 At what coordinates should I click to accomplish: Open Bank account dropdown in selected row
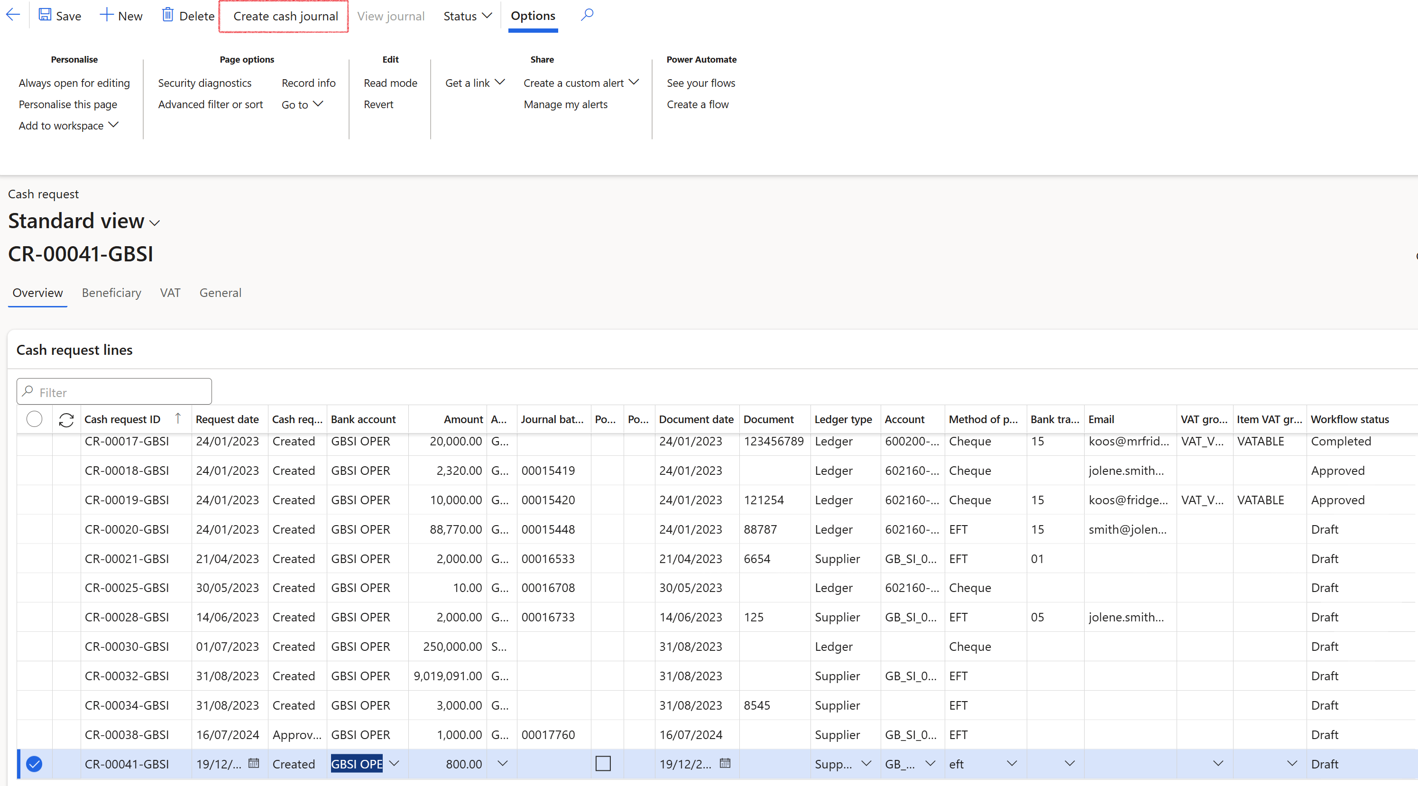tap(394, 763)
